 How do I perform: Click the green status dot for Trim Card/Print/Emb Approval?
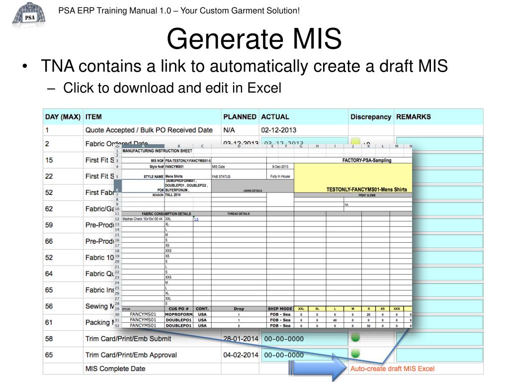[x=355, y=354]
